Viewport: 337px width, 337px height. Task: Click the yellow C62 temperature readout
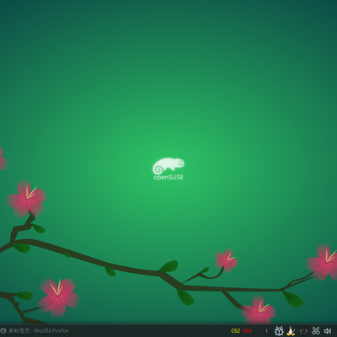pos(235,331)
